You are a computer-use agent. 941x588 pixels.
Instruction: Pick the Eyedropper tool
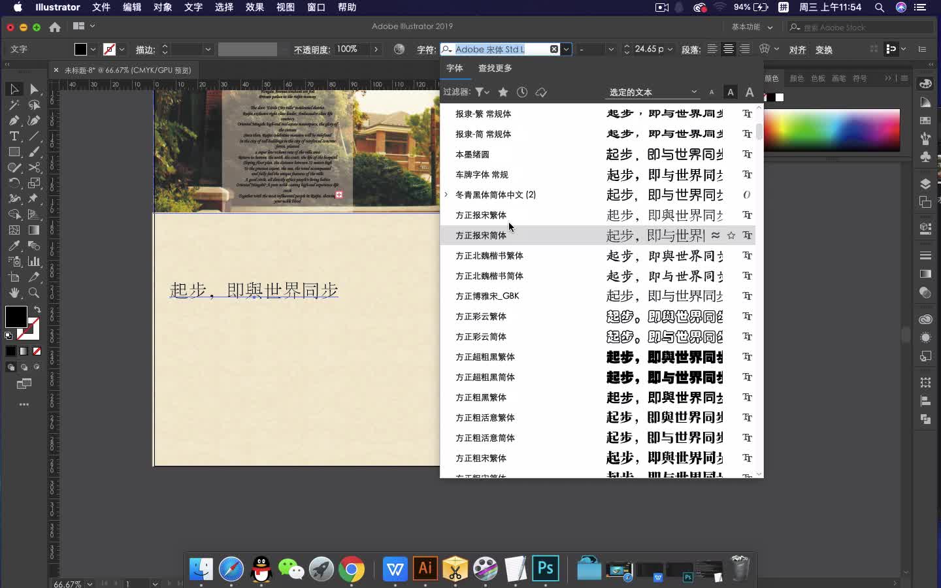(x=14, y=246)
